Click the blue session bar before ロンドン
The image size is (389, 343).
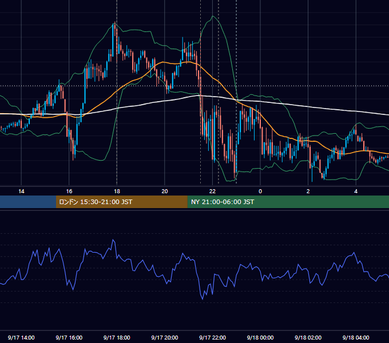[x=28, y=202]
